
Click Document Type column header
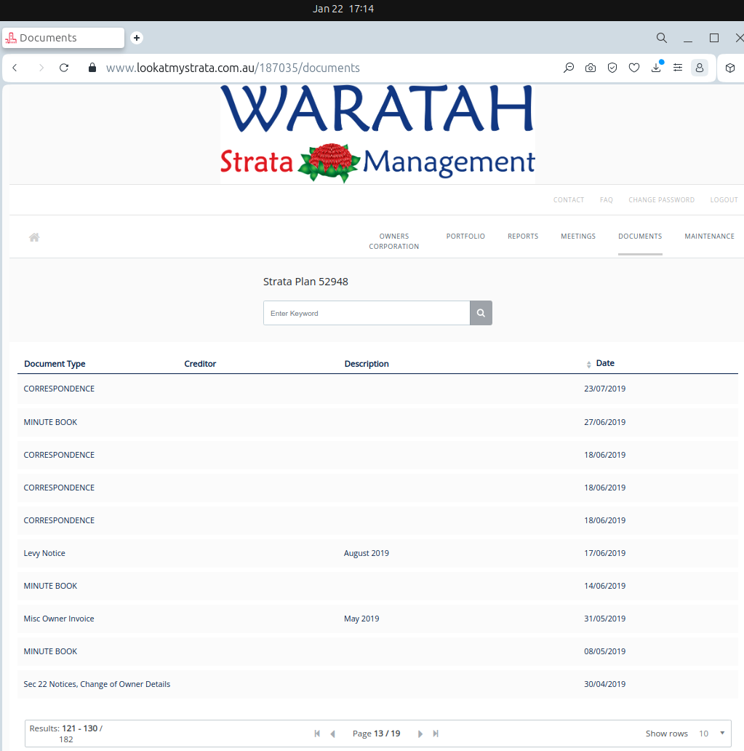[x=55, y=364]
